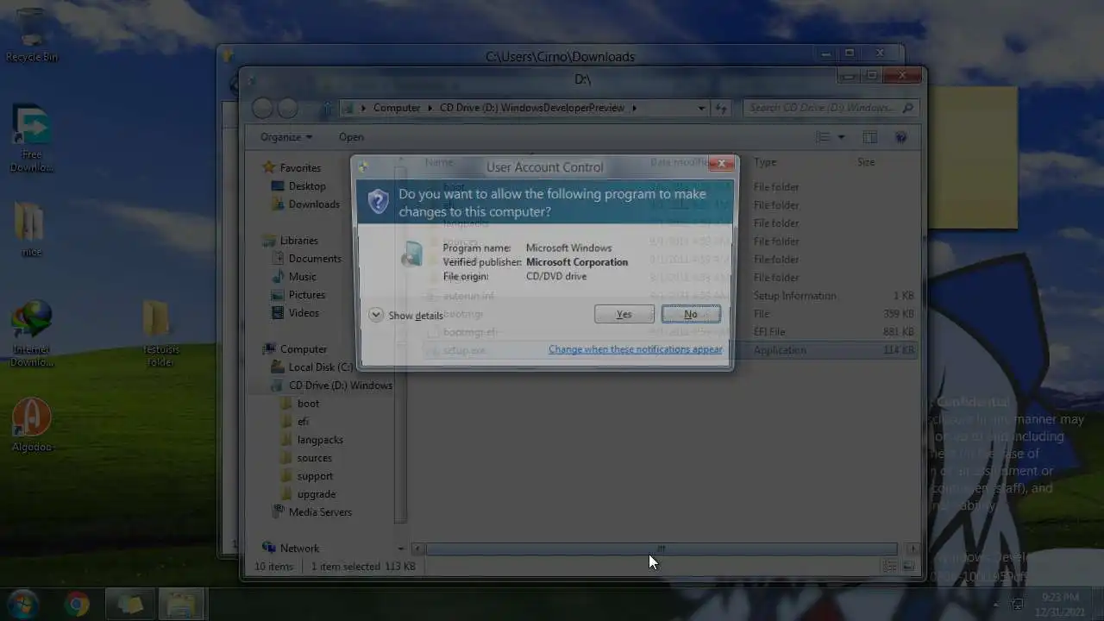Screen dimensions: 1104x621
Task: Open the Organize menu in Explorer
Action: point(286,137)
